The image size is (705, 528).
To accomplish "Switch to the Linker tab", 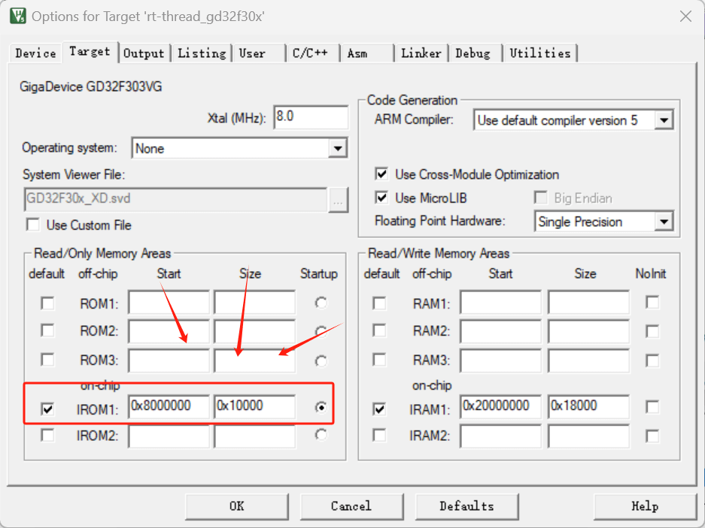I will pyautogui.click(x=421, y=53).
